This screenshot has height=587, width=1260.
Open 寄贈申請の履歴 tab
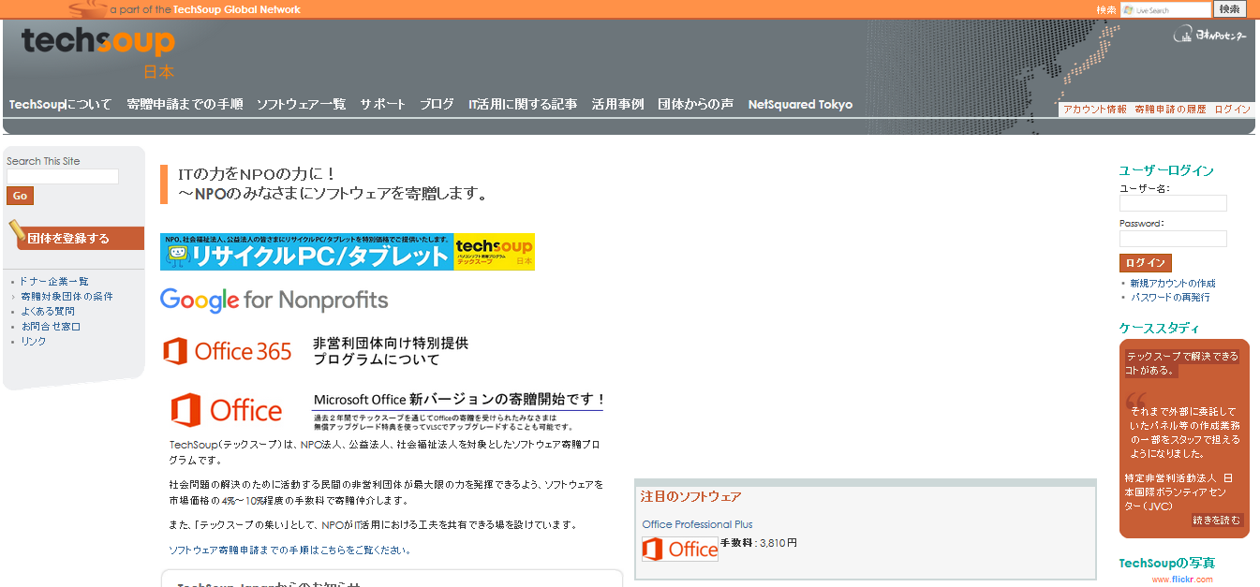point(1170,110)
